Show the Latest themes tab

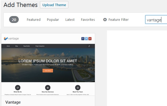70,20
